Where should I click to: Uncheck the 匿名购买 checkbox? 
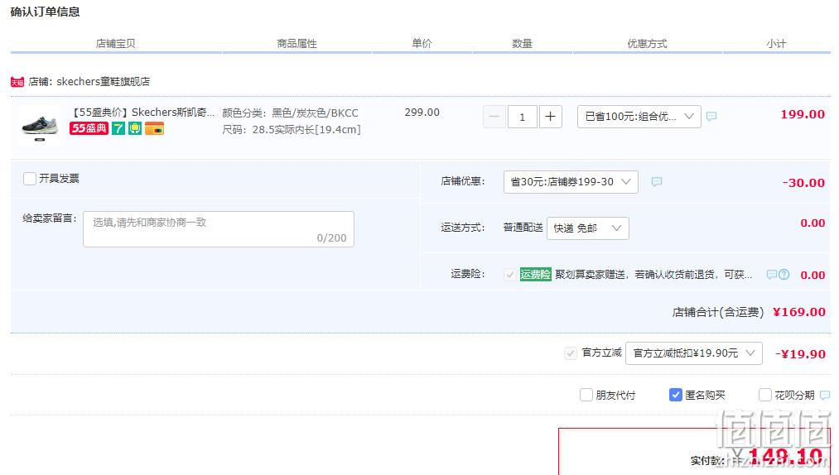coord(675,395)
